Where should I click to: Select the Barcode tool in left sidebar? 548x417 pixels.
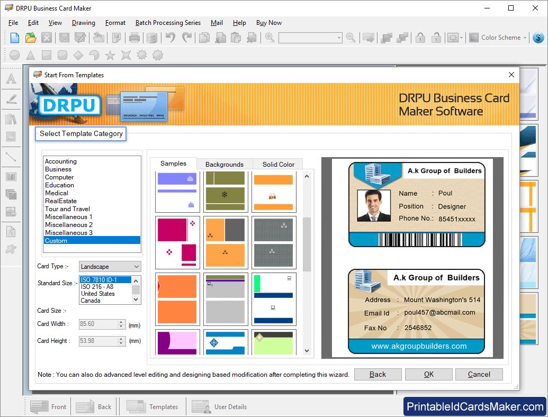click(11, 177)
